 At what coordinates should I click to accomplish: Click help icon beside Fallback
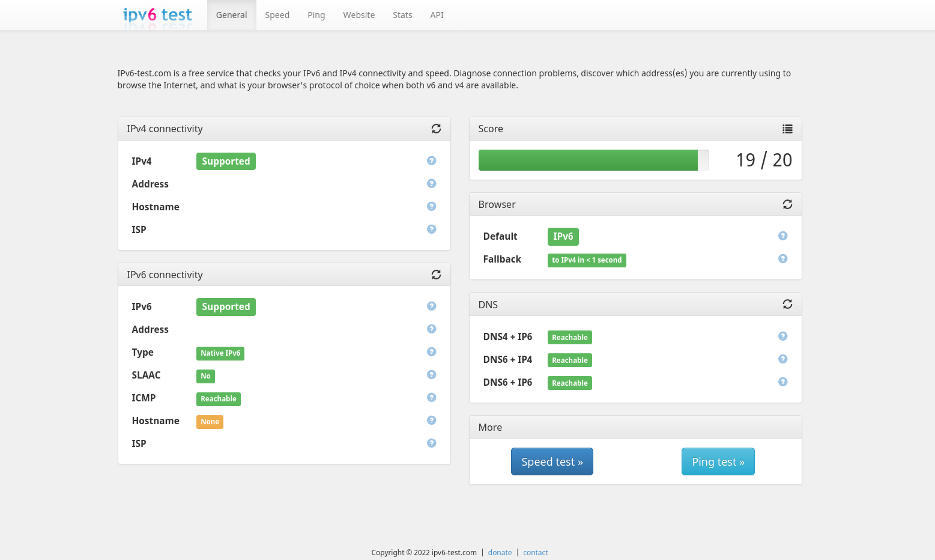(782, 259)
